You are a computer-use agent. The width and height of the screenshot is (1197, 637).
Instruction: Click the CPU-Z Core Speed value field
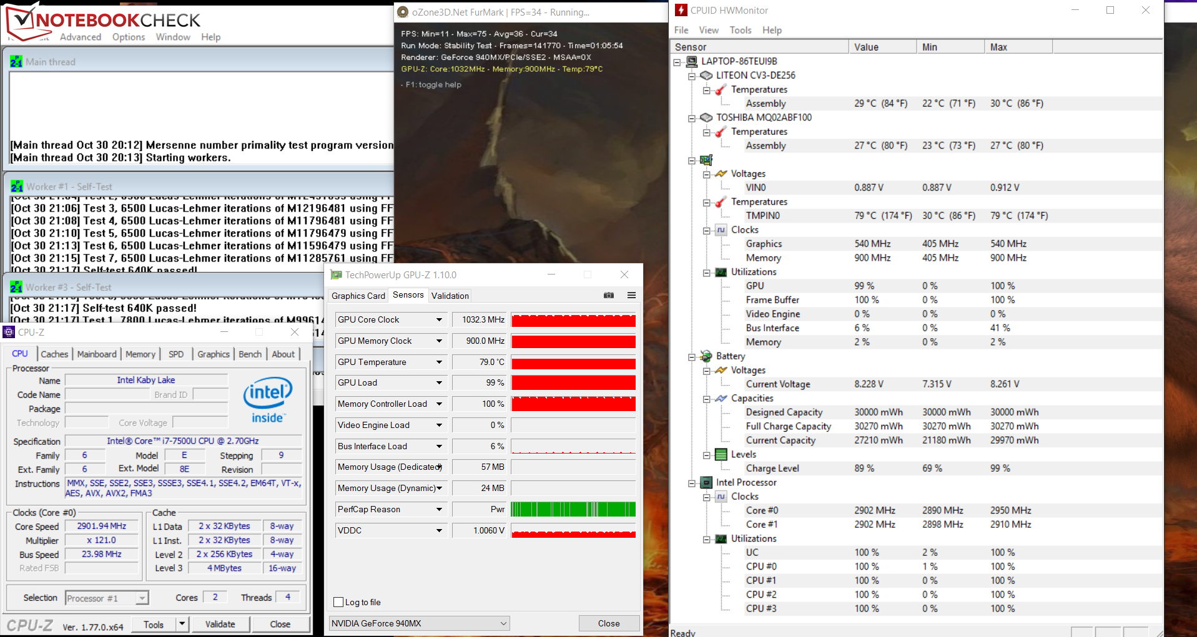tap(102, 526)
